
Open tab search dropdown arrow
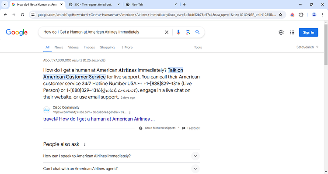[x=5, y=4]
